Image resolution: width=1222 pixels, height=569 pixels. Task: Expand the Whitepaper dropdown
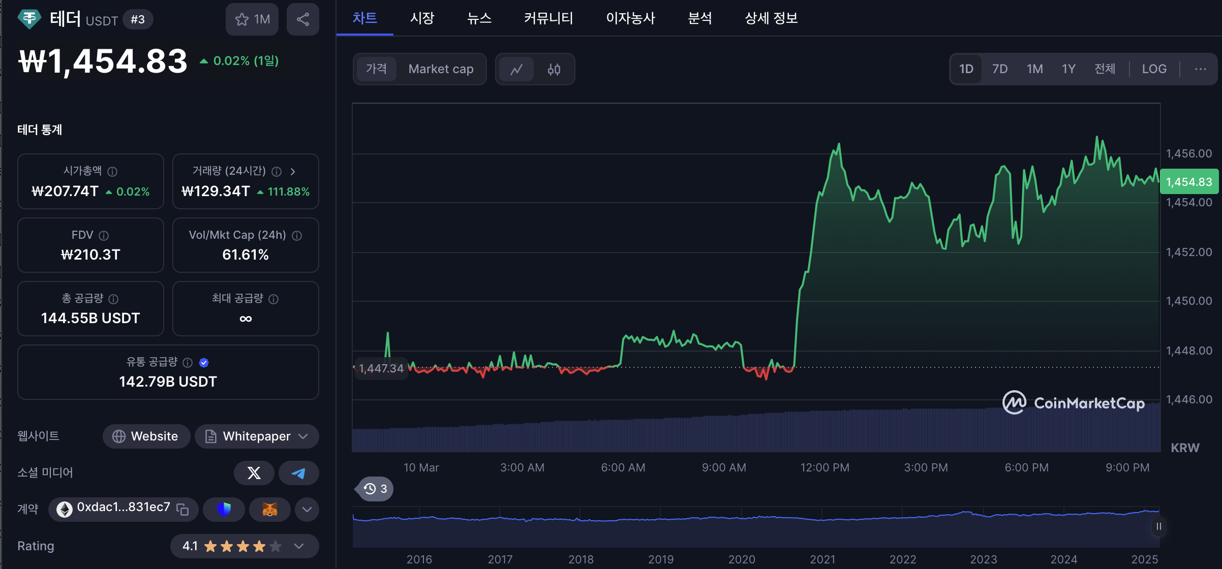coord(303,436)
